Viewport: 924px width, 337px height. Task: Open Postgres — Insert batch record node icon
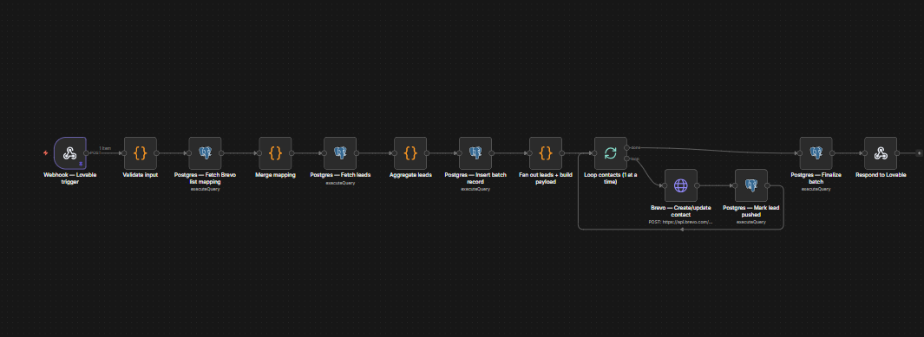pyautogui.click(x=475, y=153)
